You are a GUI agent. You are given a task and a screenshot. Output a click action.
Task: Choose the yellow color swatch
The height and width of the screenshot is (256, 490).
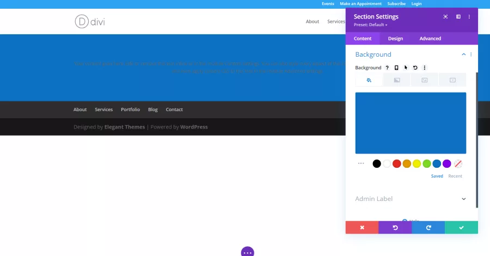[416, 163]
